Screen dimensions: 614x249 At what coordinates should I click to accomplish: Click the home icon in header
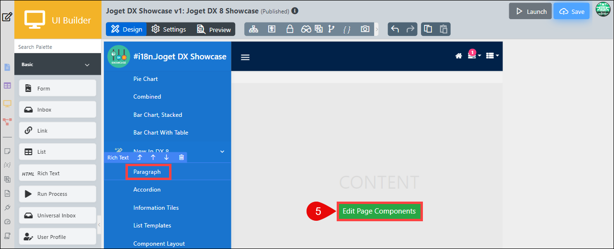point(458,56)
